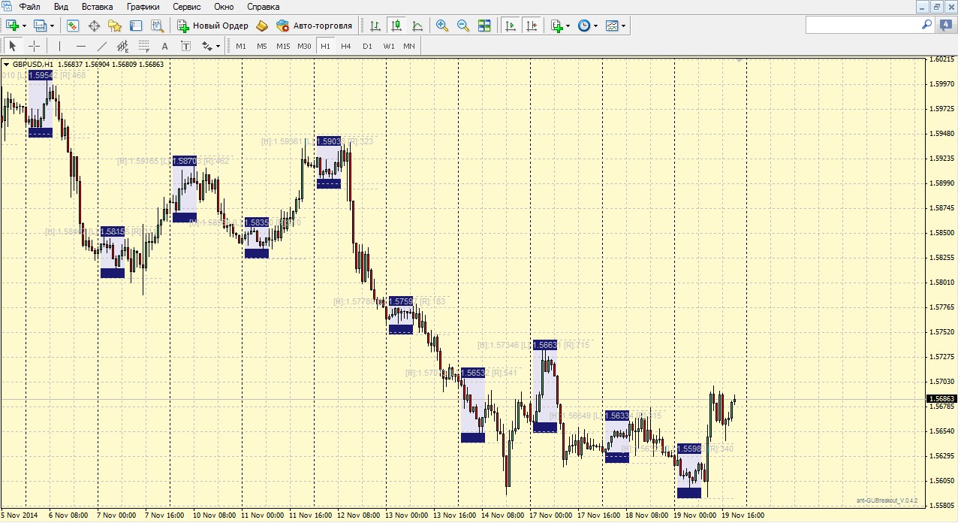Click the search input field
The image size is (958, 523).
click(x=863, y=25)
